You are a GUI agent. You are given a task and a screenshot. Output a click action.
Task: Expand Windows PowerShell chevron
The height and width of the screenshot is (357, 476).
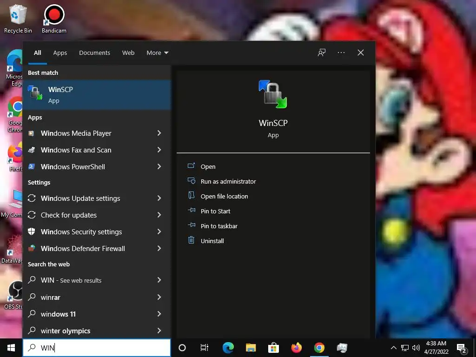(x=159, y=166)
